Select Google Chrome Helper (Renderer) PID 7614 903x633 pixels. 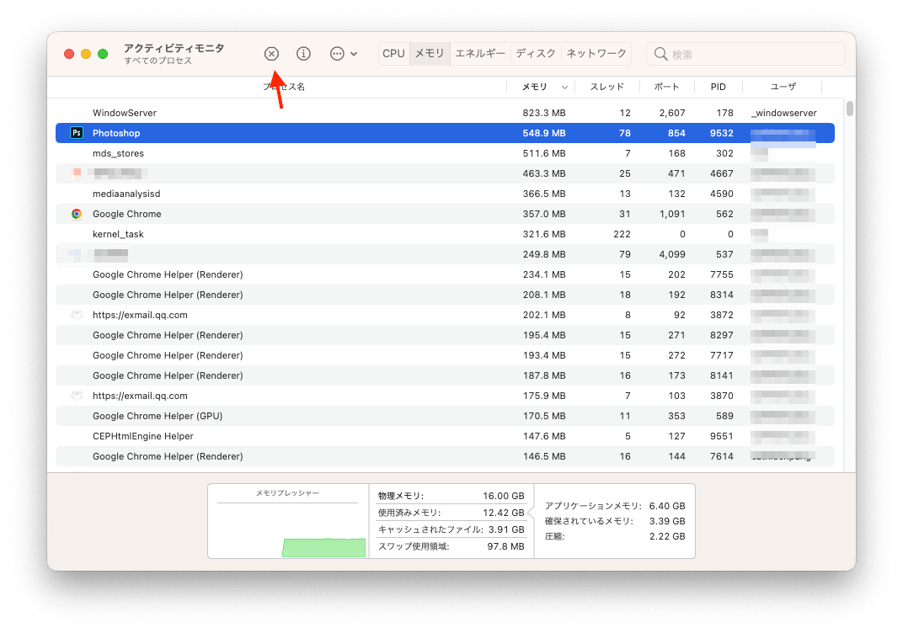pos(445,456)
